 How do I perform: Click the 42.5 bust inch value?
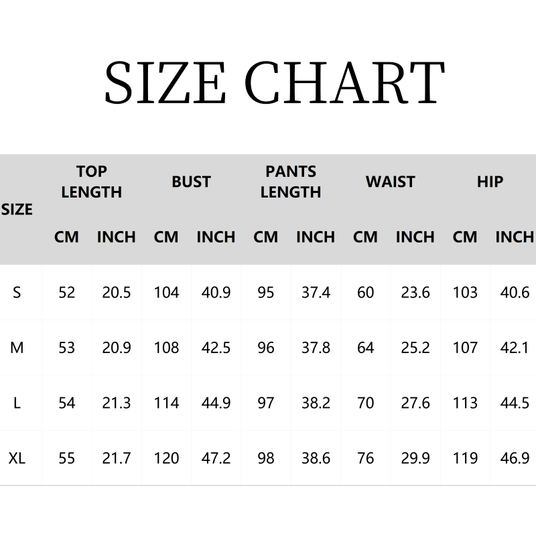[216, 348]
